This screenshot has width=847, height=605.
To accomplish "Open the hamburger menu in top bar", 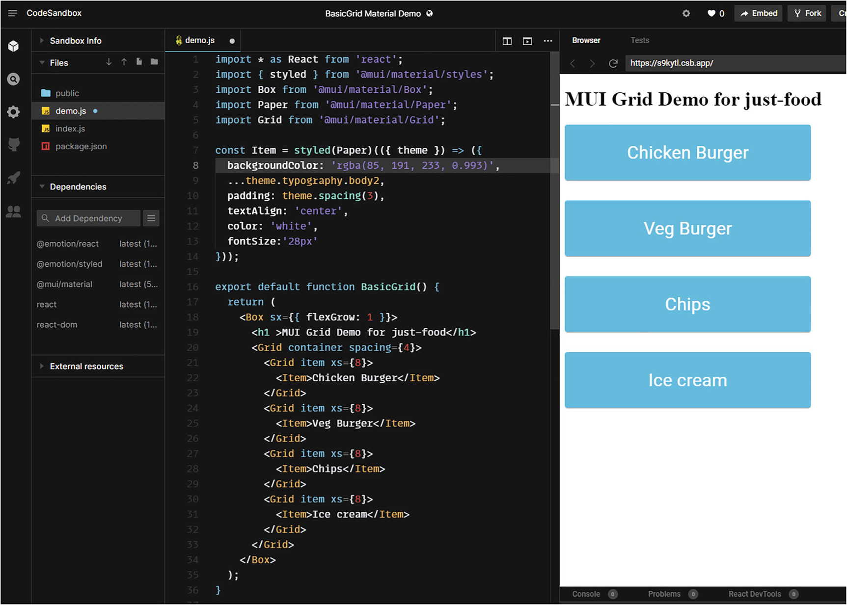I will [13, 13].
